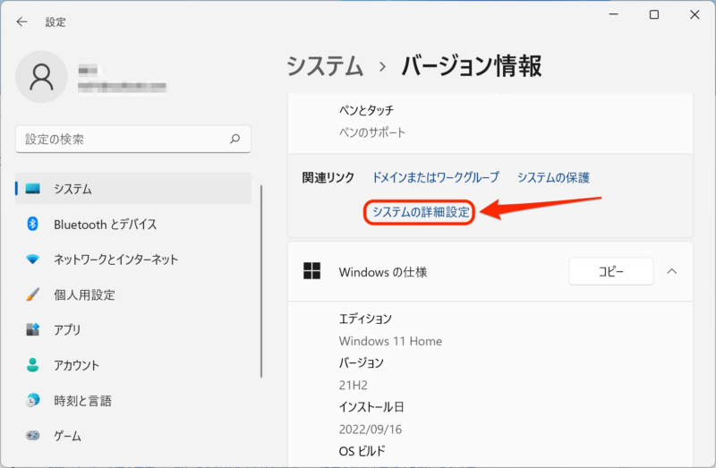Click the ペンとタッチ label
Image resolution: width=716 pixels, height=468 pixels.
point(366,110)
